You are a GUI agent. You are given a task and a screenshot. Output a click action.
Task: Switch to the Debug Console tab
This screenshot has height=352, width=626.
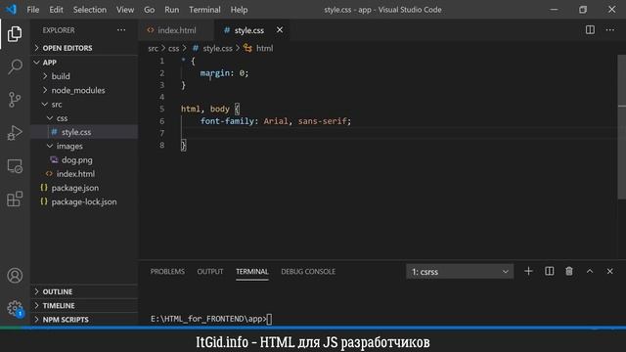(308, 272)
